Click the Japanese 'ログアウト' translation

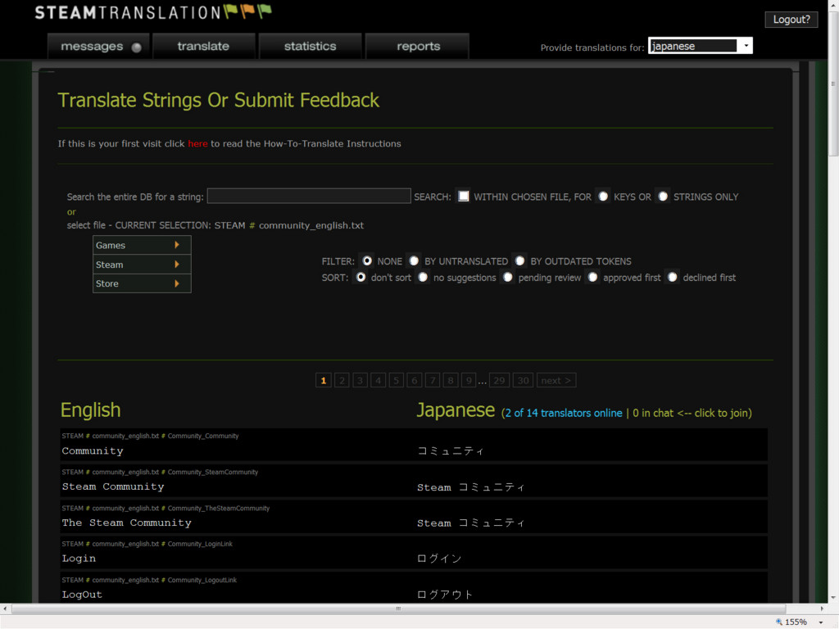[x=445, y=595]
